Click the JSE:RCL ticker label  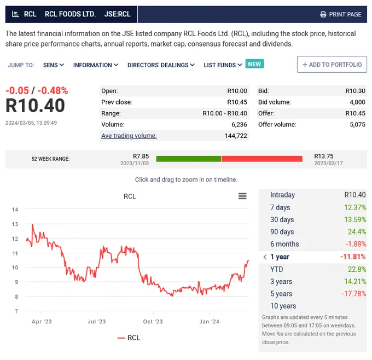click(118, 14)
